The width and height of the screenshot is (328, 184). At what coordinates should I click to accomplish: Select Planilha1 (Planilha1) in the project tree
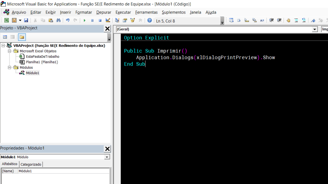[x=42, y=62]
